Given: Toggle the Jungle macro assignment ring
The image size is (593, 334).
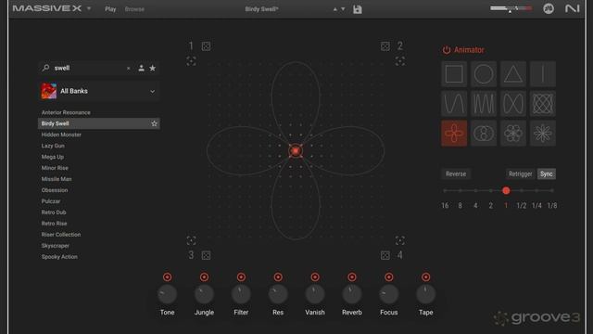Looking at the screenshot, I should point(204,277).
